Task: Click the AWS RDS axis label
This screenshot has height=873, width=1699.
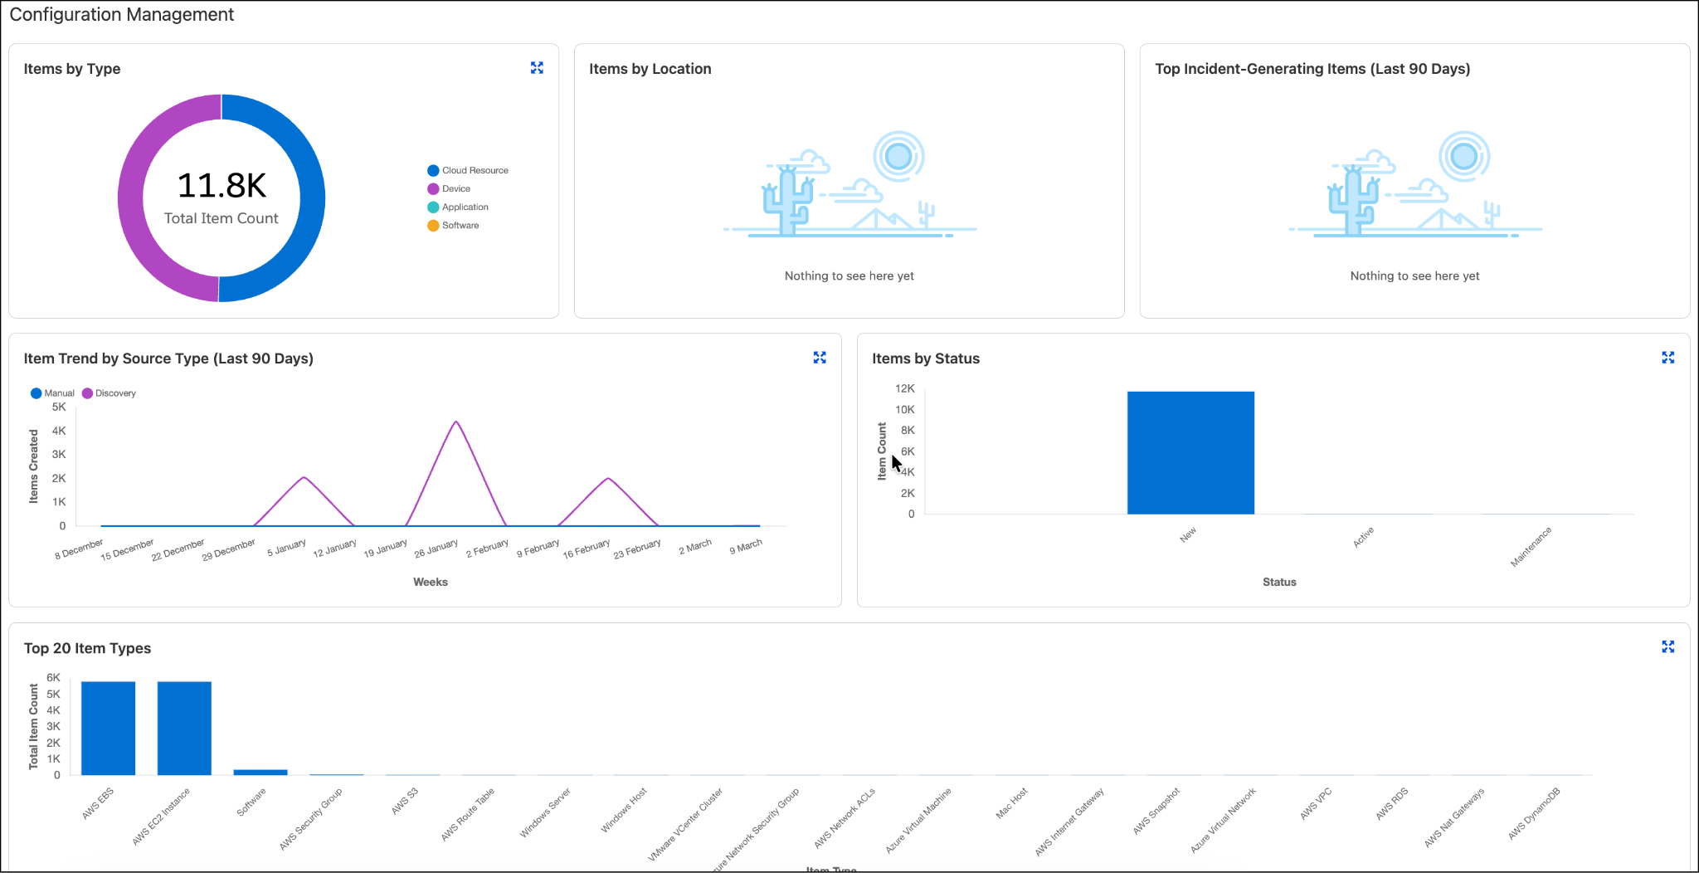Action: point(1392,804)
